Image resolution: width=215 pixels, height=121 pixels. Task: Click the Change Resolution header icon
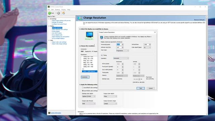point(80,18)
